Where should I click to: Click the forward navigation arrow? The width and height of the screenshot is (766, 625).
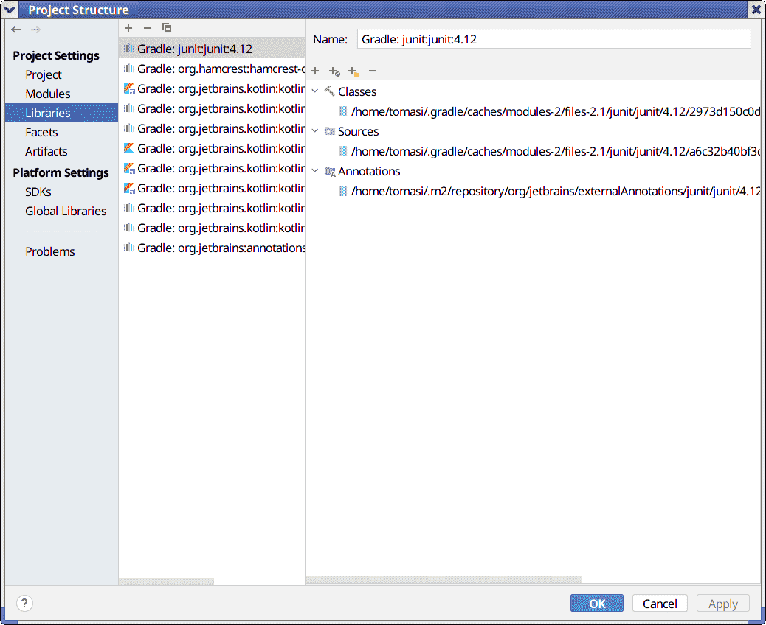click(x=35, y=29)
